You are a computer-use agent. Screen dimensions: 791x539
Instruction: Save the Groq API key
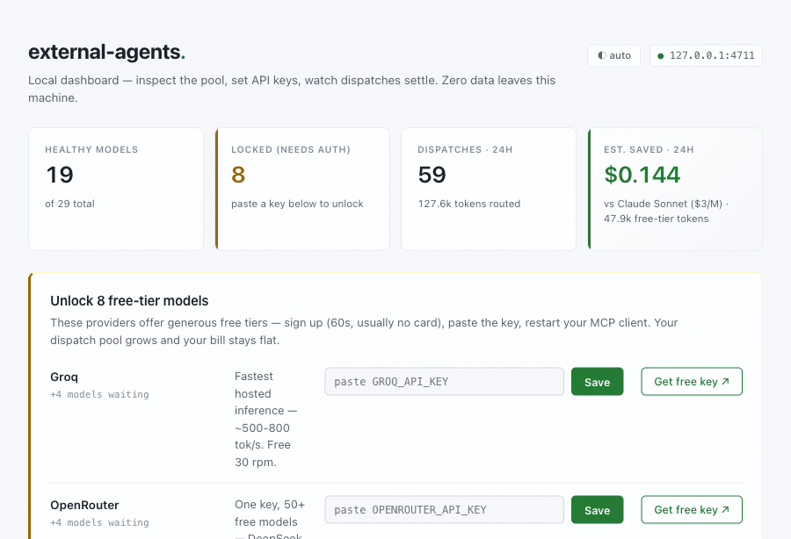(x=598, y=381)
